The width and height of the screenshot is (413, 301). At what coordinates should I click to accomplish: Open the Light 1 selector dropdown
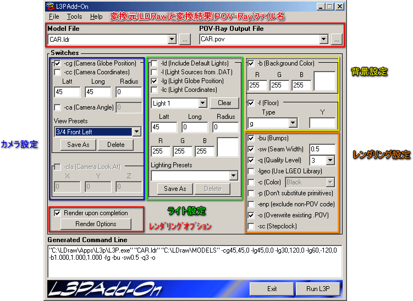[x=202, y=103]
